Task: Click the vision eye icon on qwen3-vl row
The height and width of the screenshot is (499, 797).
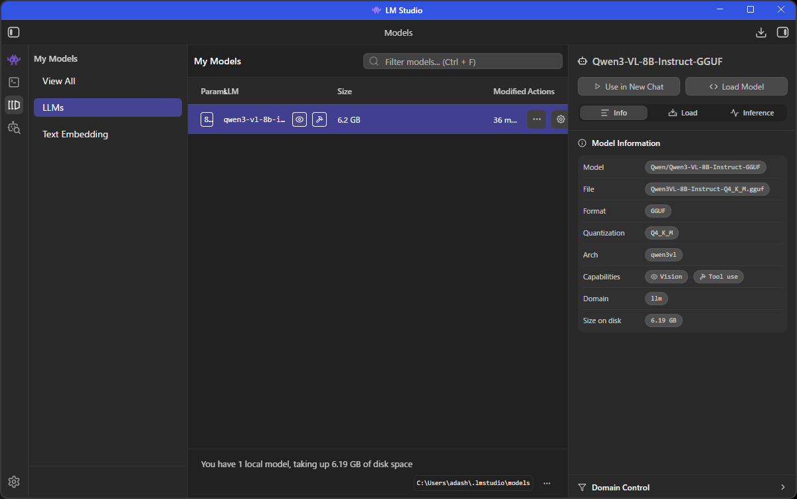Action: pos(300,119)
